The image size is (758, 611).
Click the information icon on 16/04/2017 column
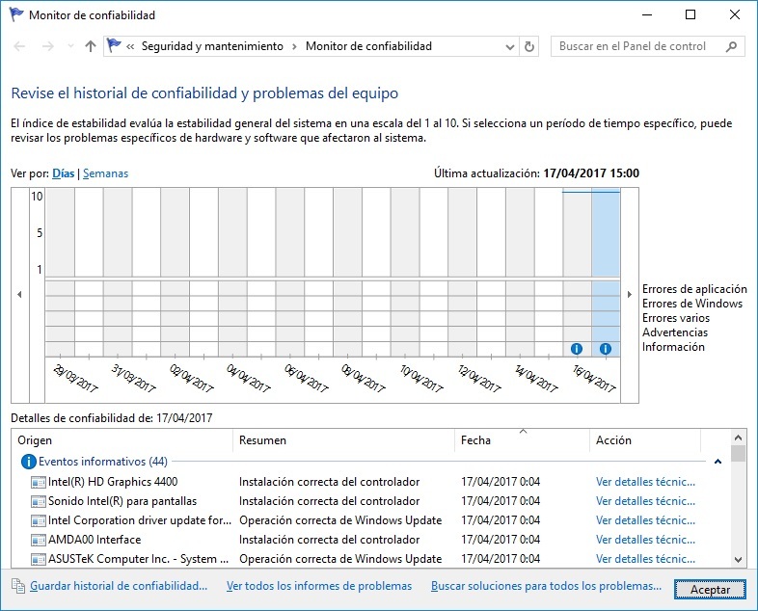click(x=577, y=348)
